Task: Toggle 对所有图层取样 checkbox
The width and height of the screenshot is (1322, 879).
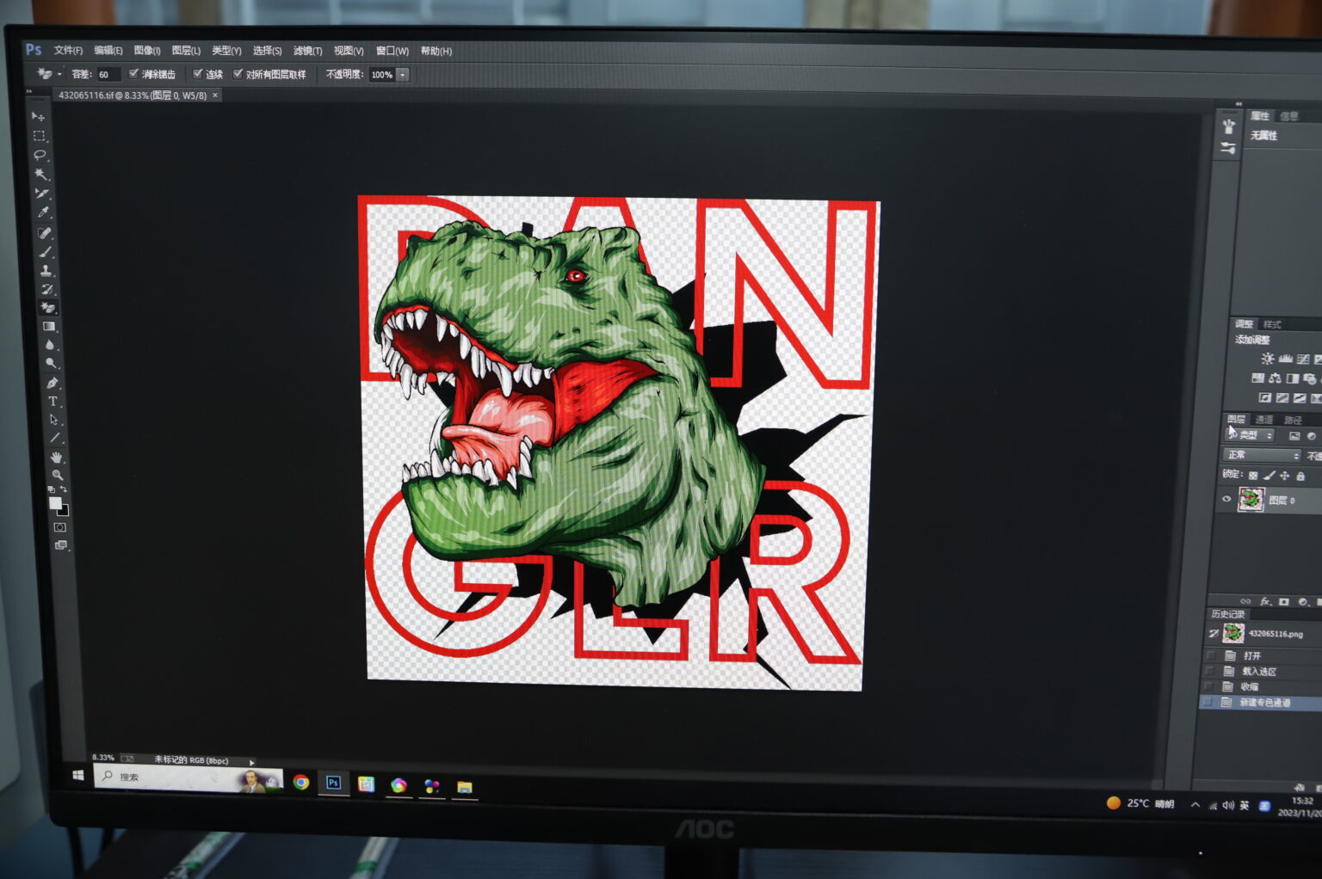Action: [238, 74]
